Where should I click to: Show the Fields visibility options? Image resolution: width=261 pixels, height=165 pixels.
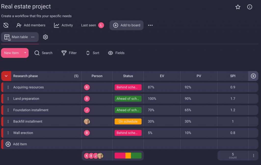pyautogui.click(x=116, y=53)
